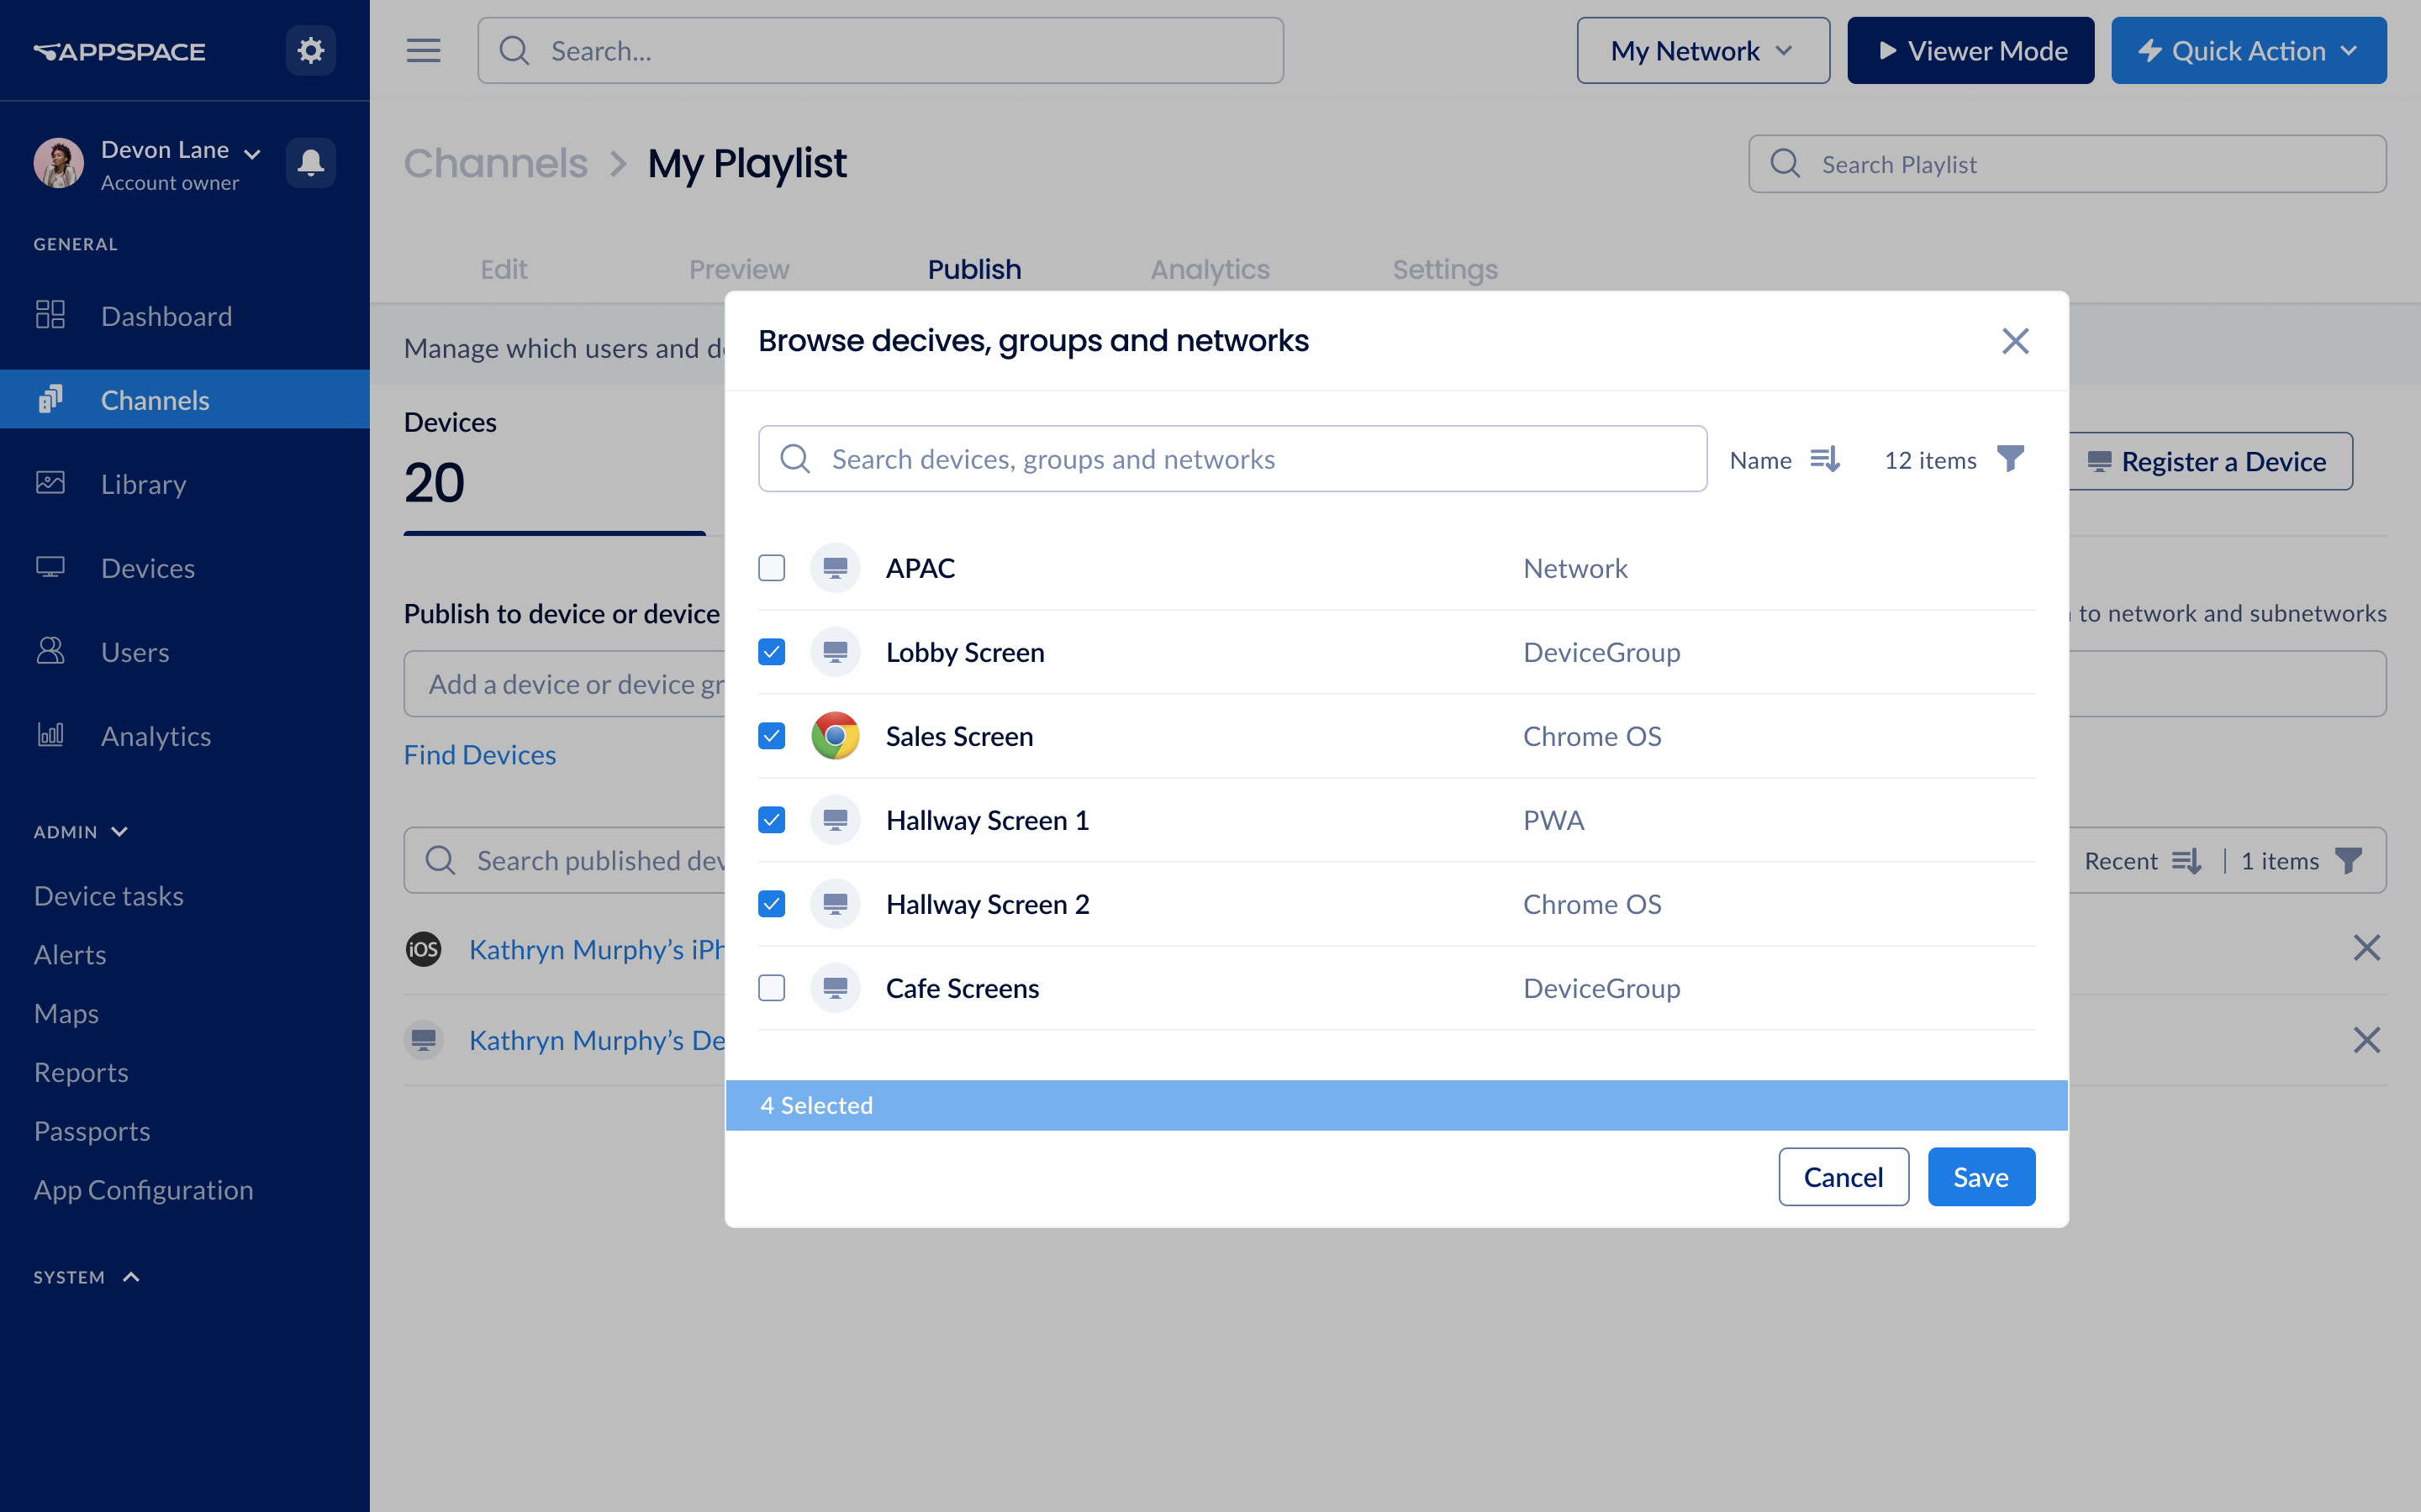Click the Library sidebar icon
Screen dimensions: 2421x1512
50,482
